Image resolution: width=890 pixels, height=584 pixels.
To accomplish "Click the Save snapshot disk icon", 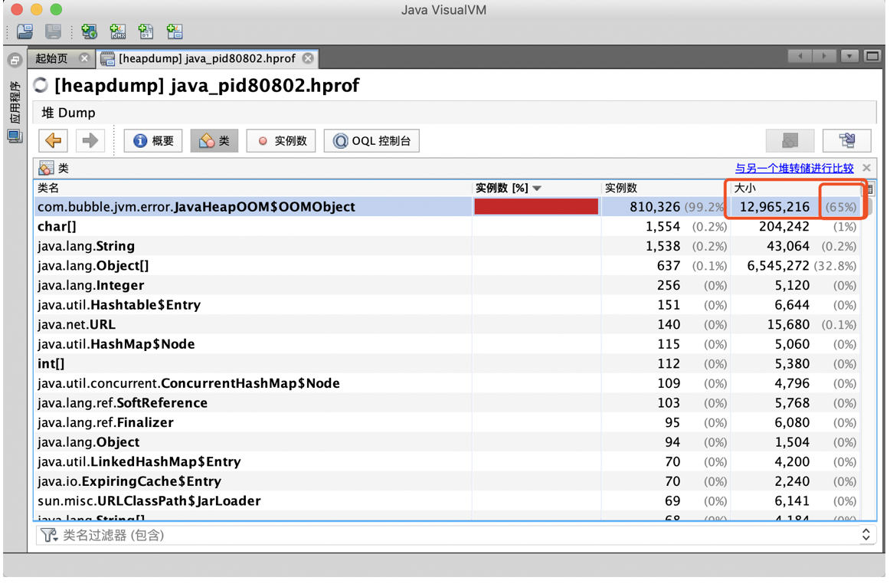I will click(x=54, y=31).
